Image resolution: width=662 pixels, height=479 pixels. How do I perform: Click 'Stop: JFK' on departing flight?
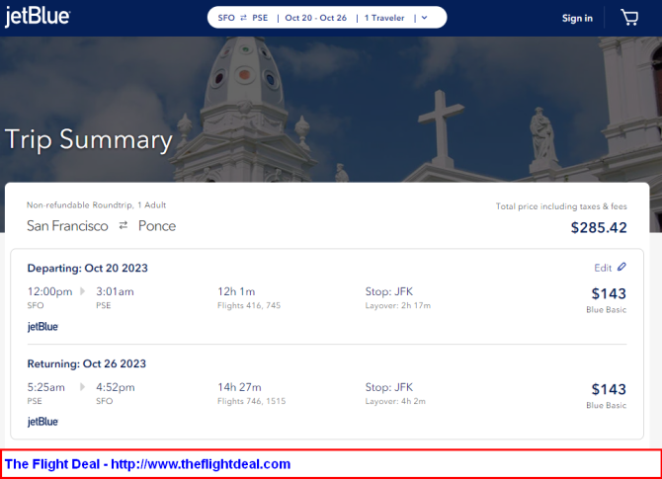(x=389, y=291)
